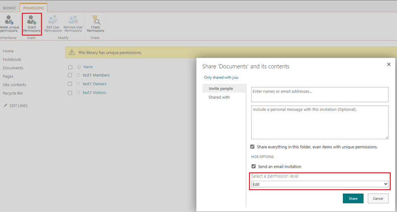Click the type icon beside test1 Owners
The width and height of the screenshot is (397, 212).
78,84
